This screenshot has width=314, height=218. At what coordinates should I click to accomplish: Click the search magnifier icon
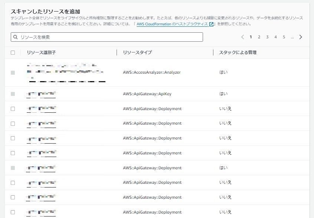[16, 37]
